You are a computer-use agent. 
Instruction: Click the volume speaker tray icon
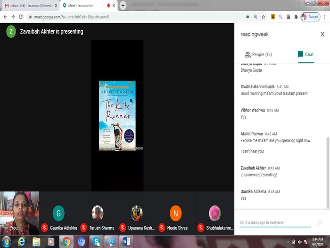tap(300, 242)
